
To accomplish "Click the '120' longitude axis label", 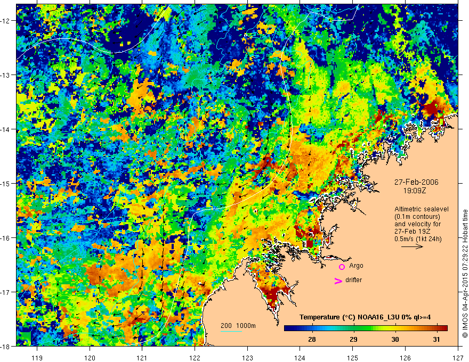I will coord(90,358).
